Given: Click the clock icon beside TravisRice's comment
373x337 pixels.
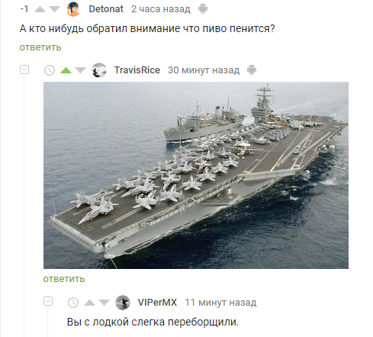Looking at the screenshot, I should pyautogui.click(x=50, y=70).
